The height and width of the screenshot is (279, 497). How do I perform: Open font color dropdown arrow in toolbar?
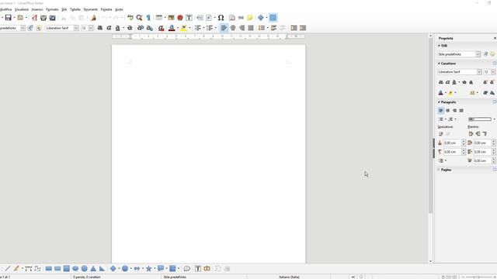pos(178,28)
